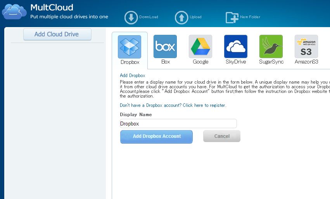Click the Dropbox tab label
330x199 pixels.
130,62
